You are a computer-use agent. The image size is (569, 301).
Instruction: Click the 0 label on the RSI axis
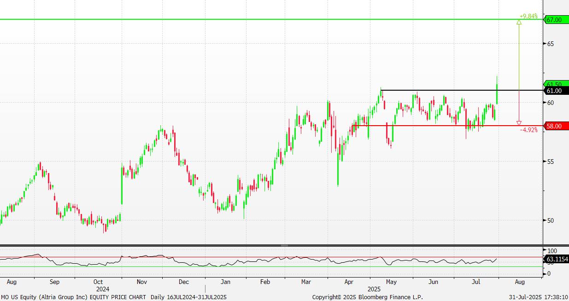548,273
